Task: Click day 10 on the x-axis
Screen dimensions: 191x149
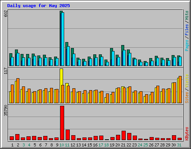Action: click(62, 145)
